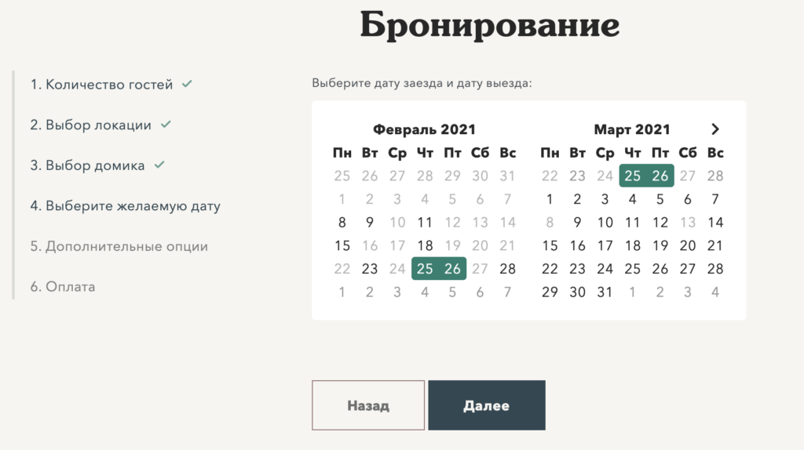Select step 4 Выберите желаемую дату

point(126,206)
